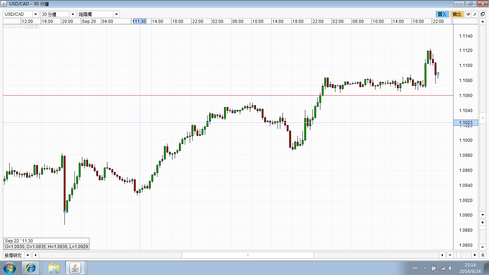Open the chart style bars icon
This screenshot has height=275, width=489.
point(468,14)
